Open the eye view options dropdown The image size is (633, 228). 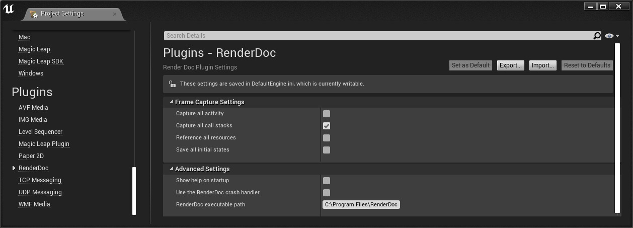pyautogui.click(x=612, y=36)
